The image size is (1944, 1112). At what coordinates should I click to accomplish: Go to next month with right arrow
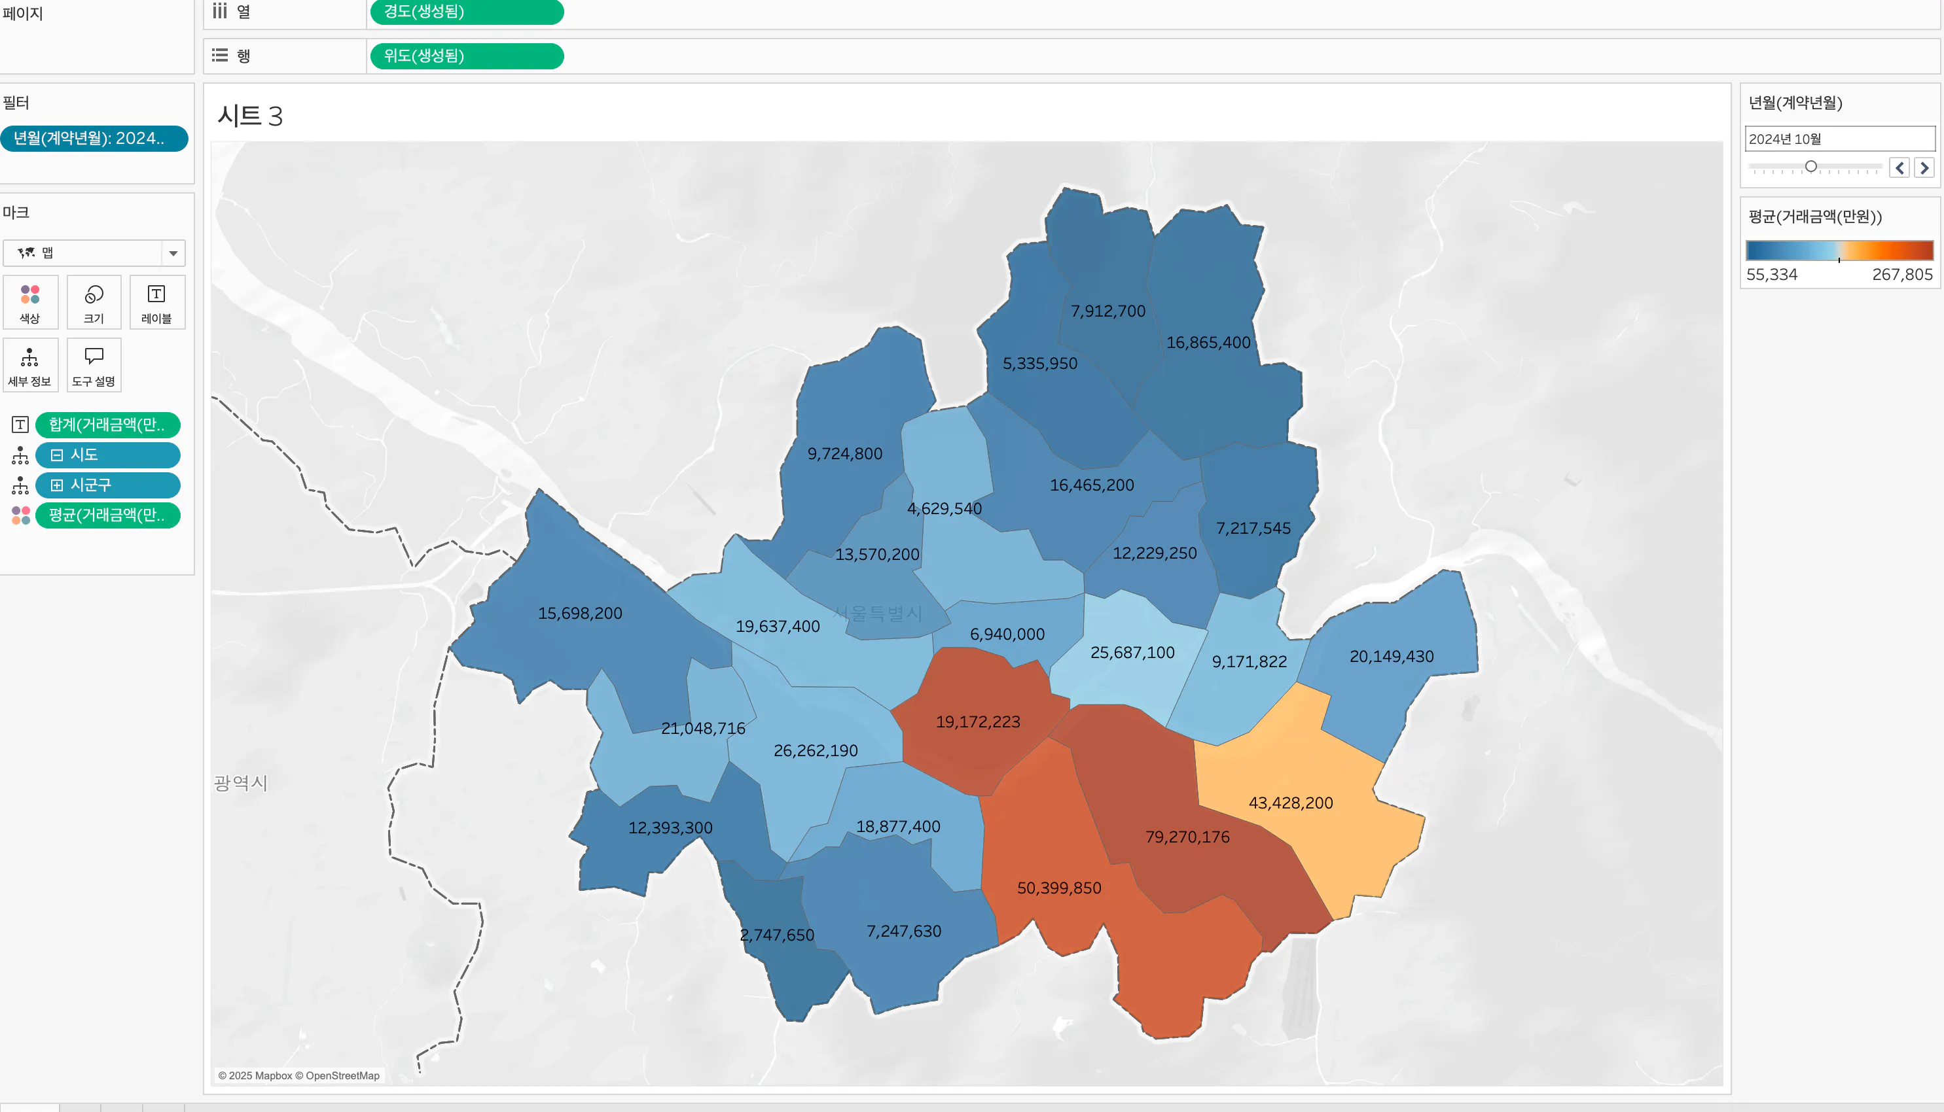(x=1924, y=167)
